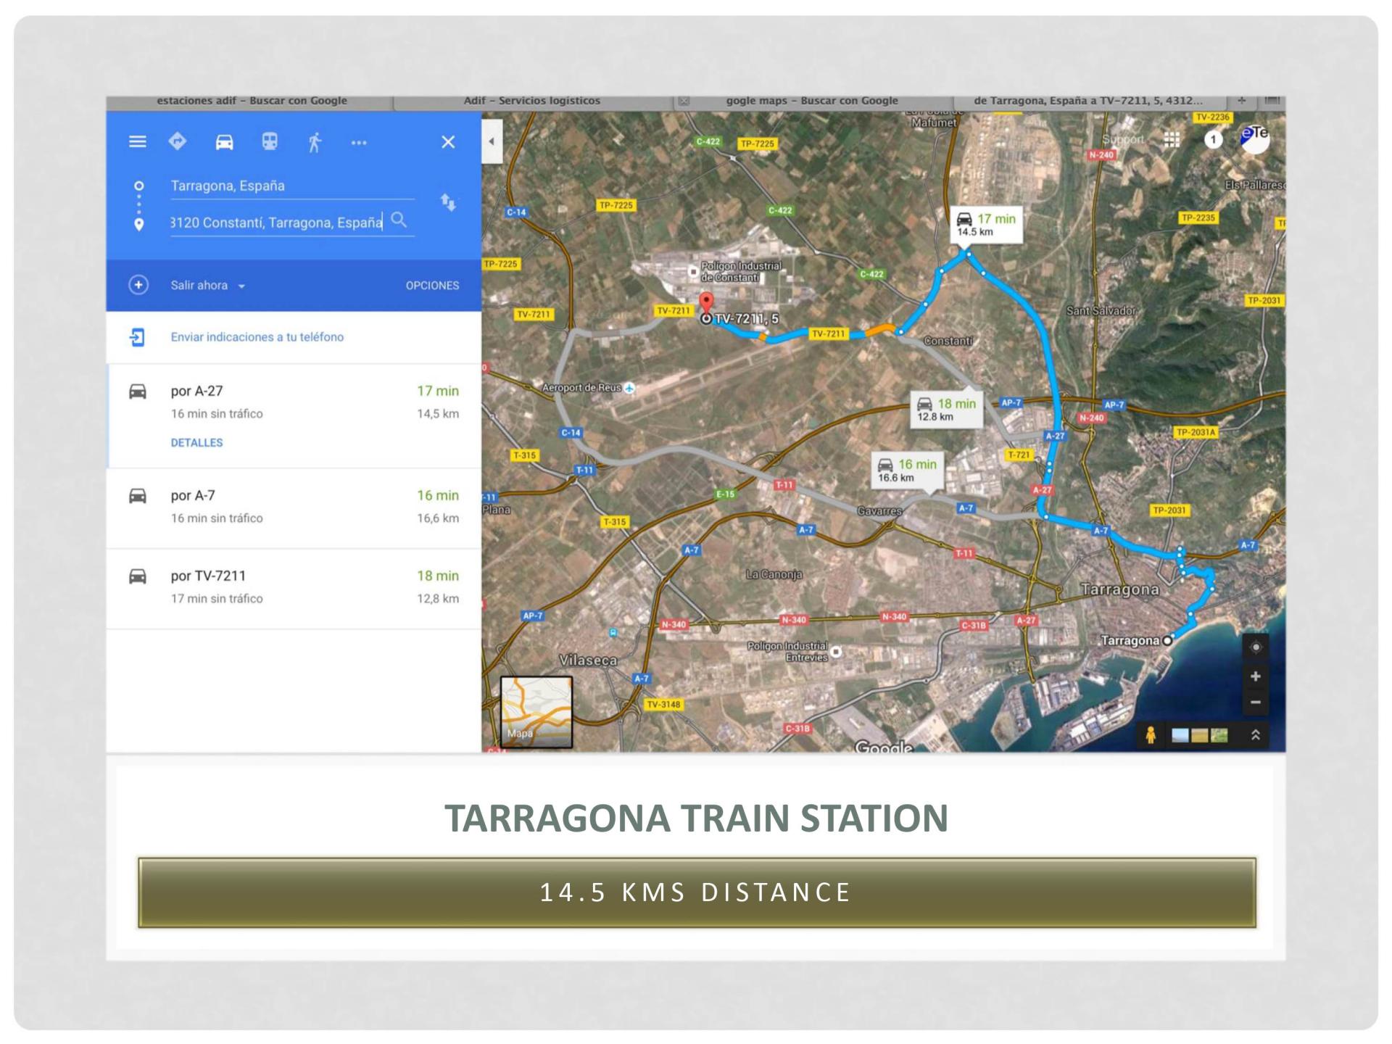Click search magnifier in destination field
1392x1044 pixels.
coord(399,220)
